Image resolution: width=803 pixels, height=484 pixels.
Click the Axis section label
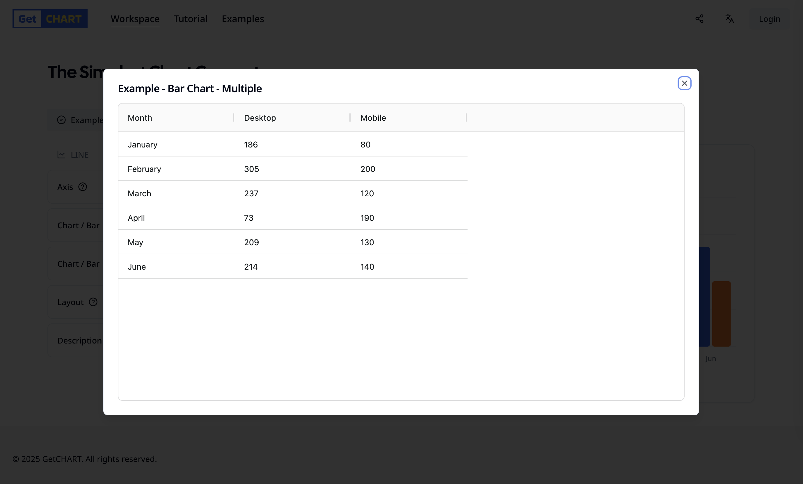65,187
